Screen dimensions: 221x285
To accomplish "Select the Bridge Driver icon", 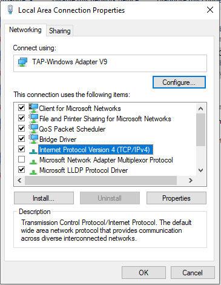I will (x=33, y=139).
